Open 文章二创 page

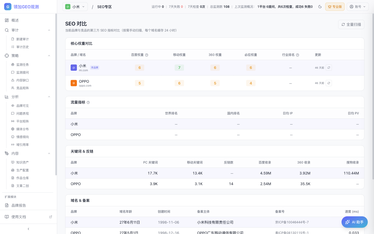coord(22,186)
